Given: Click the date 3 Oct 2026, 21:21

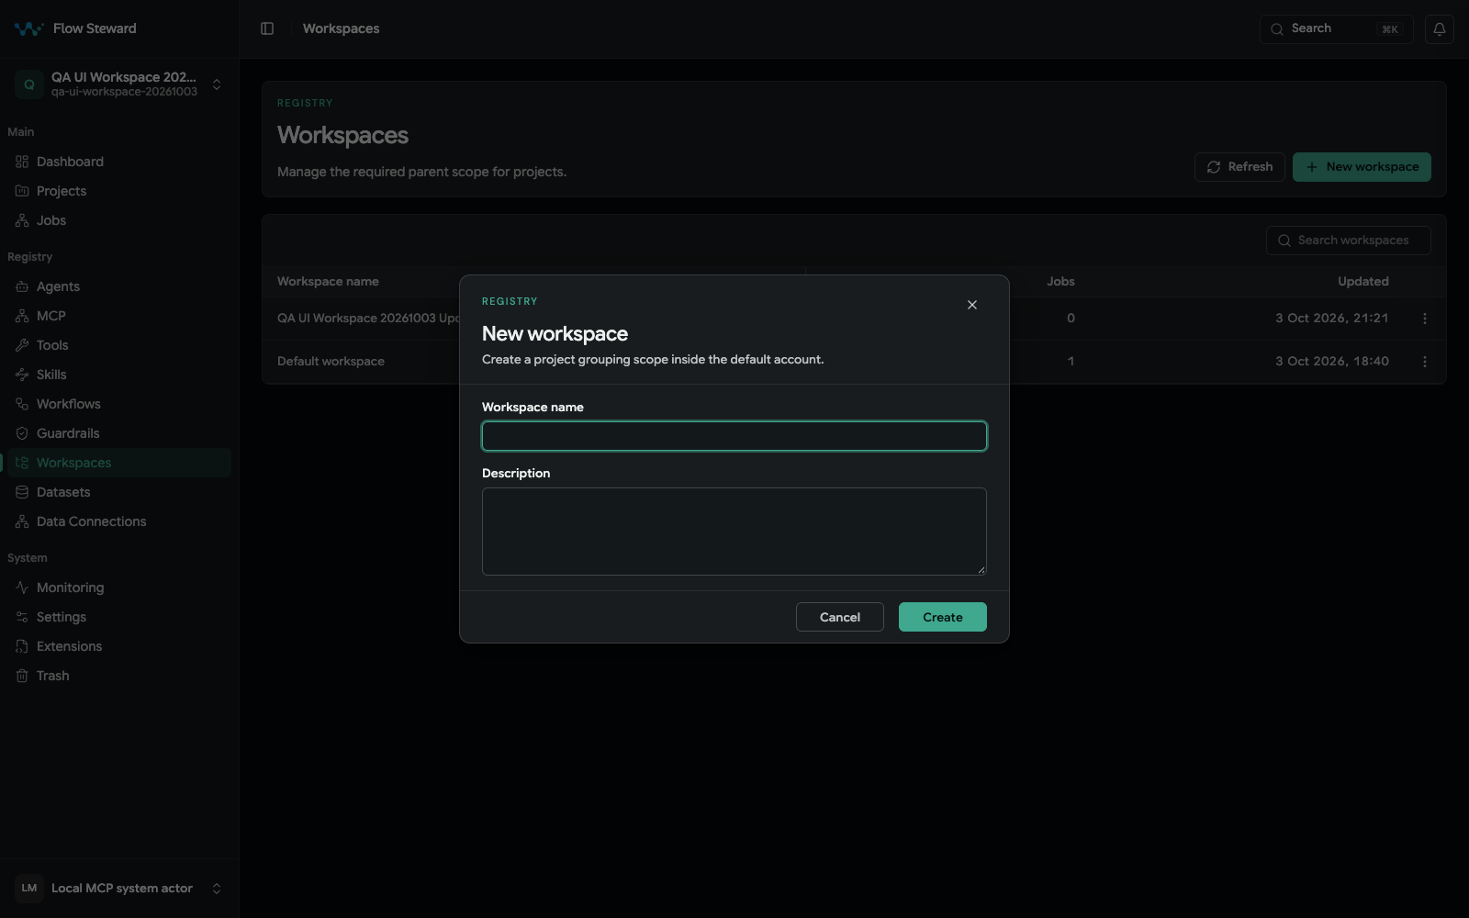Looking at the screenshot, I should (x=1332, y=319).
